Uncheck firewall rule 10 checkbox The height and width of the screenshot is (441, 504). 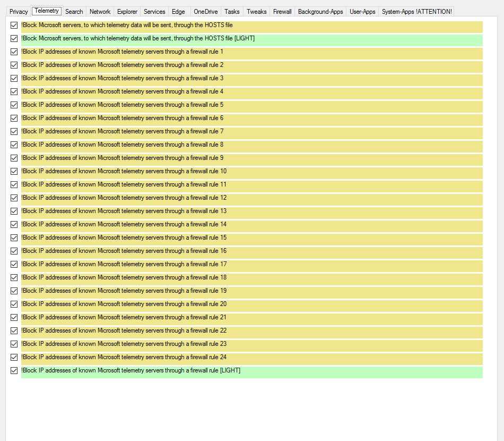[x=14, y=171]
